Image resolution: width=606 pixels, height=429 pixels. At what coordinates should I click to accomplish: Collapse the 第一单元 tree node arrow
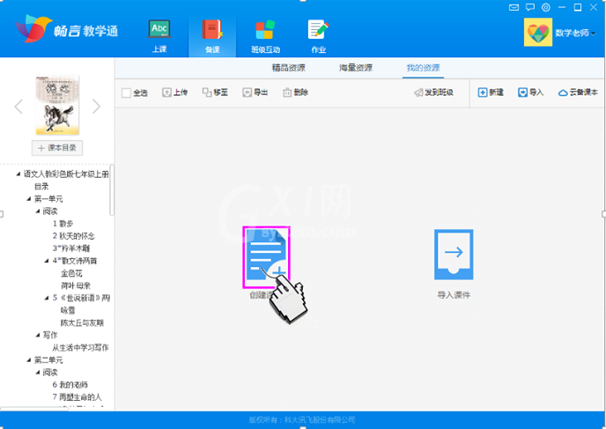(29, 199)
